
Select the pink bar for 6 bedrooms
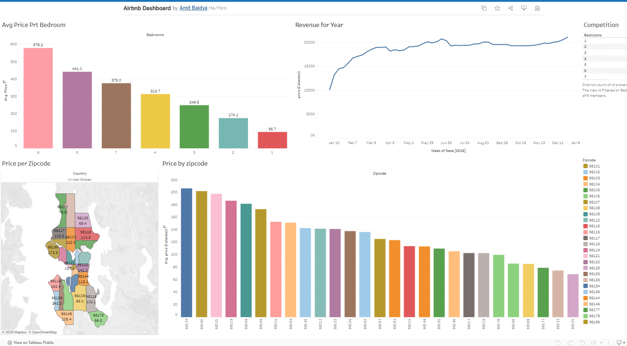click(x=38, y=98)
